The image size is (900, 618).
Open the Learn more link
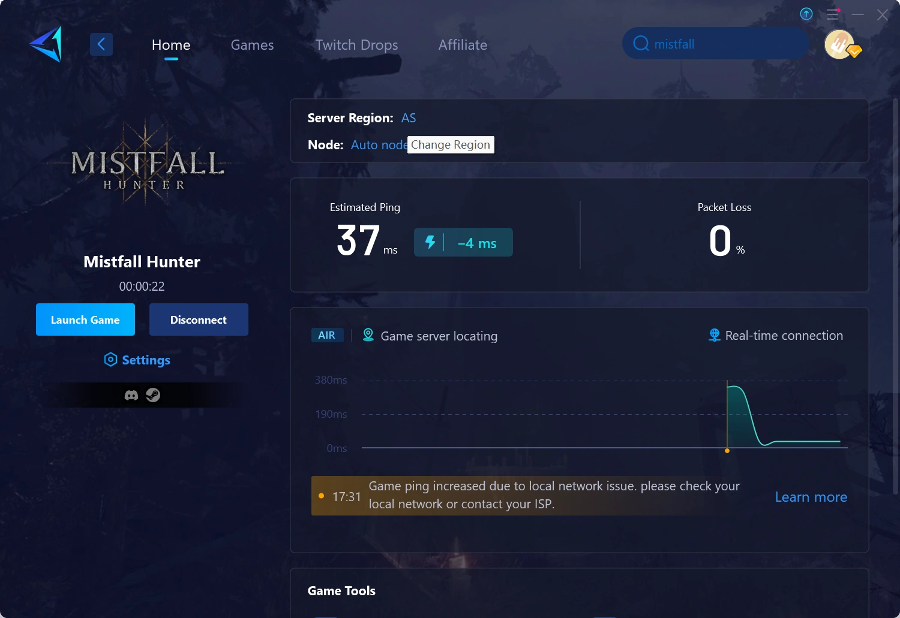[811, 497]
